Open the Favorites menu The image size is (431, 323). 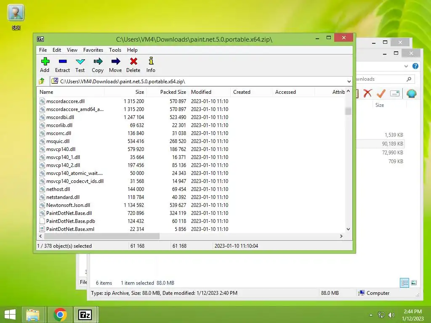point(93,50)
